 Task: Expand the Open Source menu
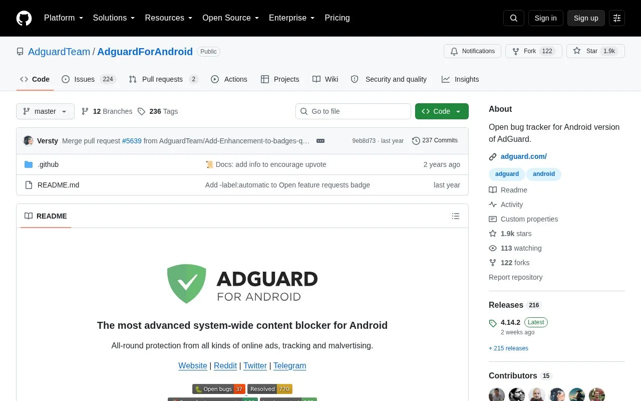click(231, 18)
